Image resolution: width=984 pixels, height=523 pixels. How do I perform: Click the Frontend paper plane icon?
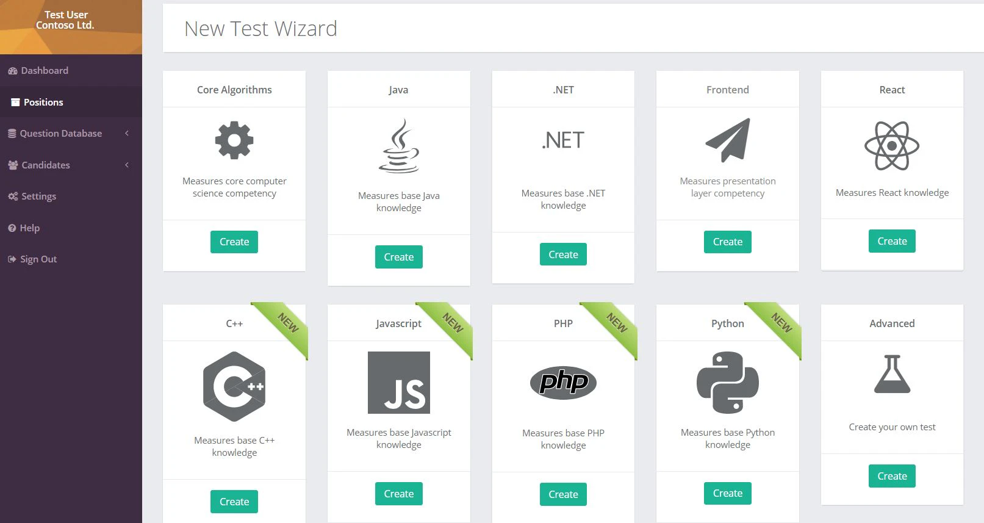[728, 140]
